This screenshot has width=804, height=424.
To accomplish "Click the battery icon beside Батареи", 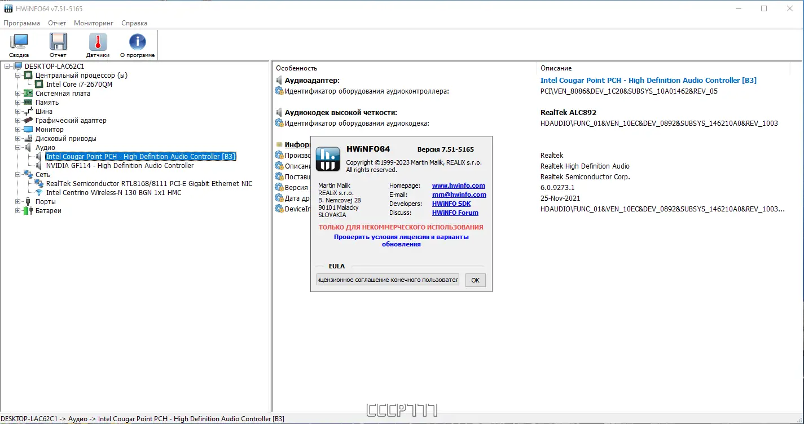I will click(x=28, y=211).
